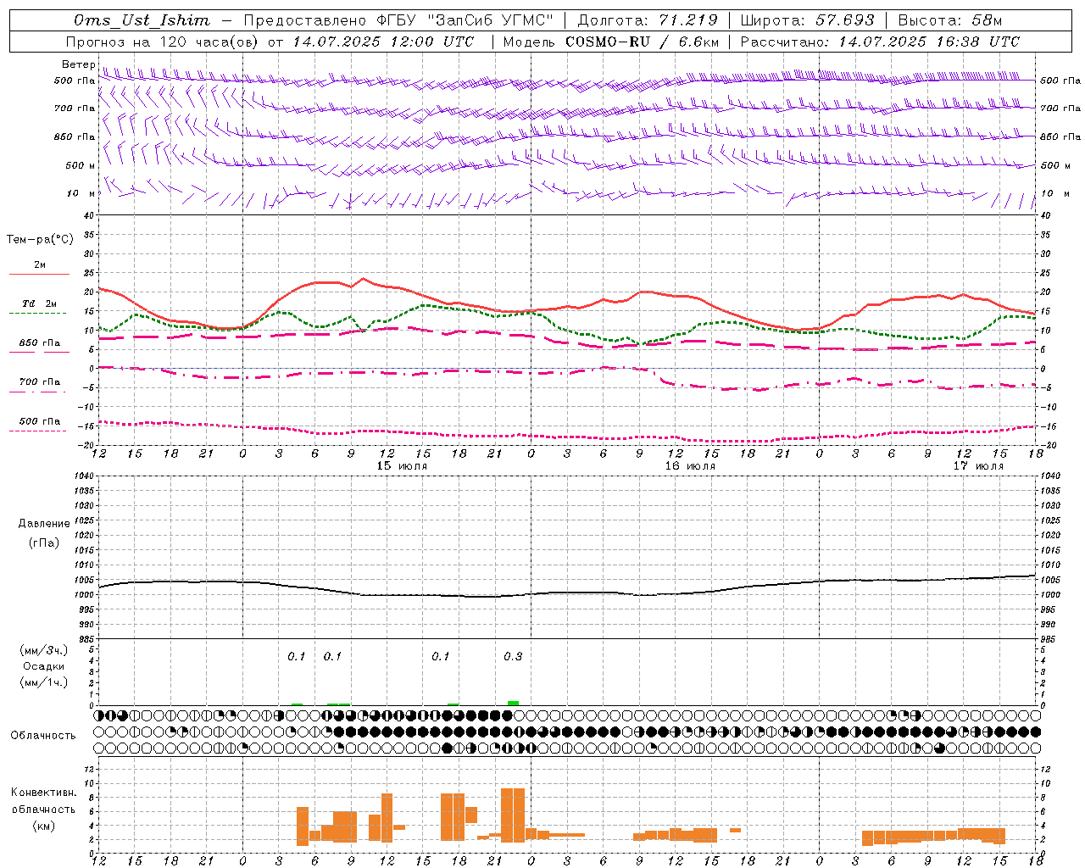Click the (км) unit label under облачность
The height and width of the screenshot is (868, 1085).
pos(45,826)
